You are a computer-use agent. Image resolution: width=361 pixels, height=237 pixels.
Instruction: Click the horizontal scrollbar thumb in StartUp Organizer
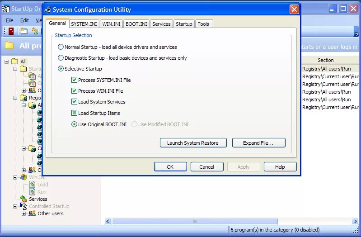195,221
